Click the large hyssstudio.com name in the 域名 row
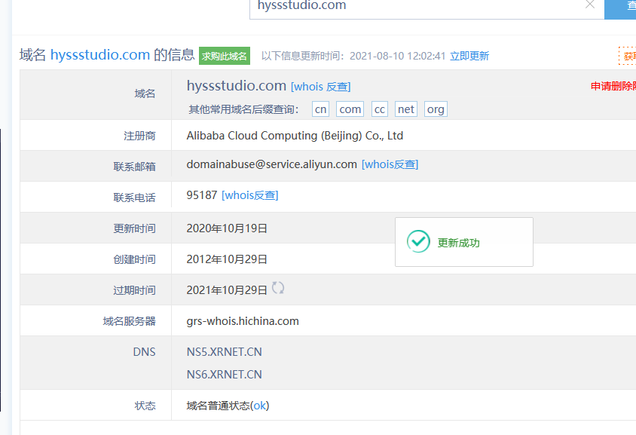 point(237,86)
